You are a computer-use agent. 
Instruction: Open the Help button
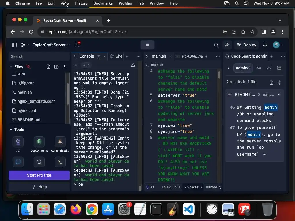[39, 187]
